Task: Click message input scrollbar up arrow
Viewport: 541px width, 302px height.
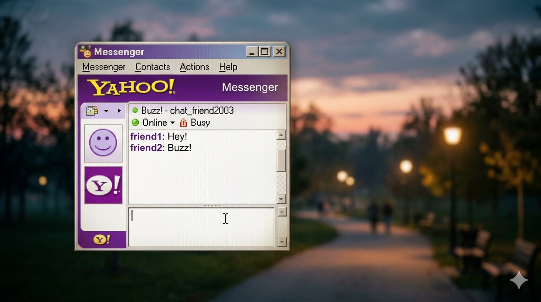Action: (282, 212)
